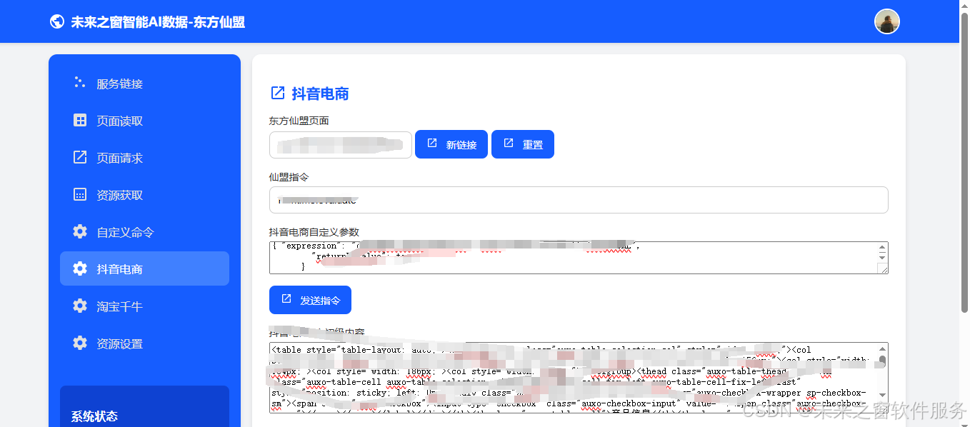Click the icon inside the 发送指令 button

(286, 299)
